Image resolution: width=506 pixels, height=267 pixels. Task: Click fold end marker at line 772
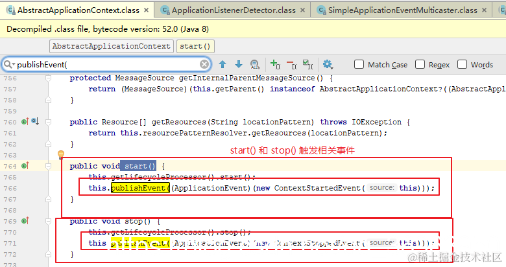pyautogui.click(x=49, y=254)
